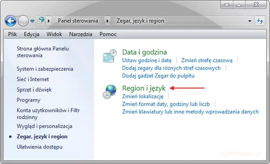Image resolution: width=270 pixels, height=164 pixels.
Task: Click Zmień format daty, godziny lub liczb
Action: click(166, 104)
